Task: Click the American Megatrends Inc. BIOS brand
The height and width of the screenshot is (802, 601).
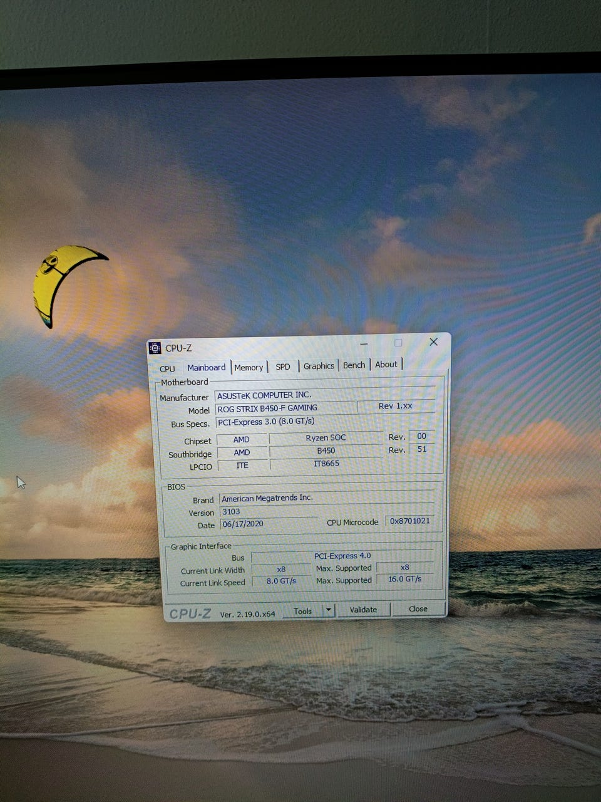Action: pyautogui.click(x=326, y=498)
